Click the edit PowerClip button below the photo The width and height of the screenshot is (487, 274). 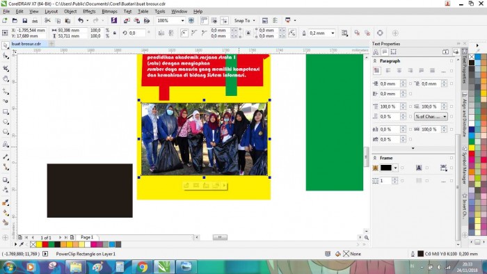tap(186, 186)
